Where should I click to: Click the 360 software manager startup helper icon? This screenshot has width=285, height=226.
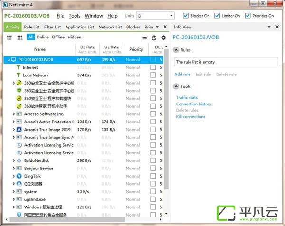point(19,106)
